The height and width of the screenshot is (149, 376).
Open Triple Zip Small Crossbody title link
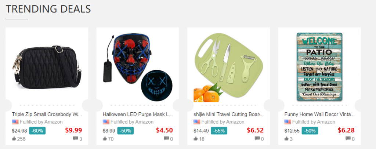coord(47,114)
